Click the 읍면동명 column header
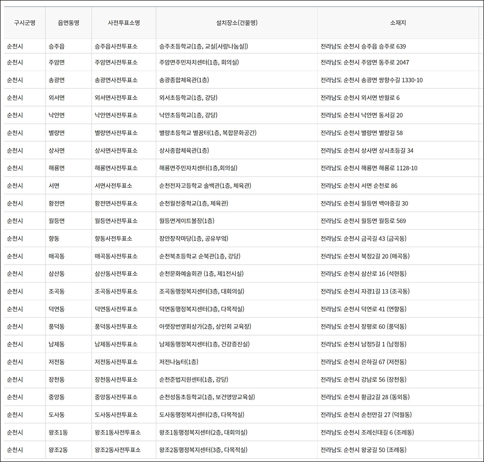Viewport: 484px width, 462px height. click(69, 23)
